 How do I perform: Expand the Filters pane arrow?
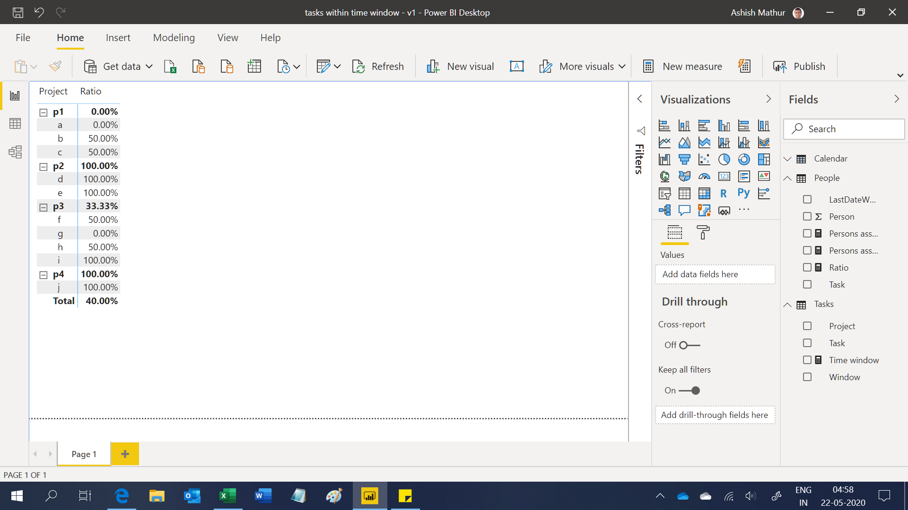tap(640, 99)
